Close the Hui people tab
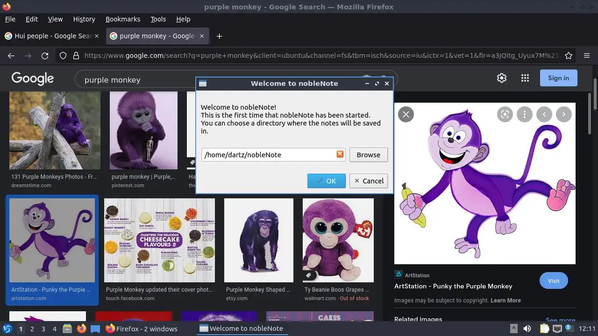This screenshot has height=336, width=598. pos(97,36)
